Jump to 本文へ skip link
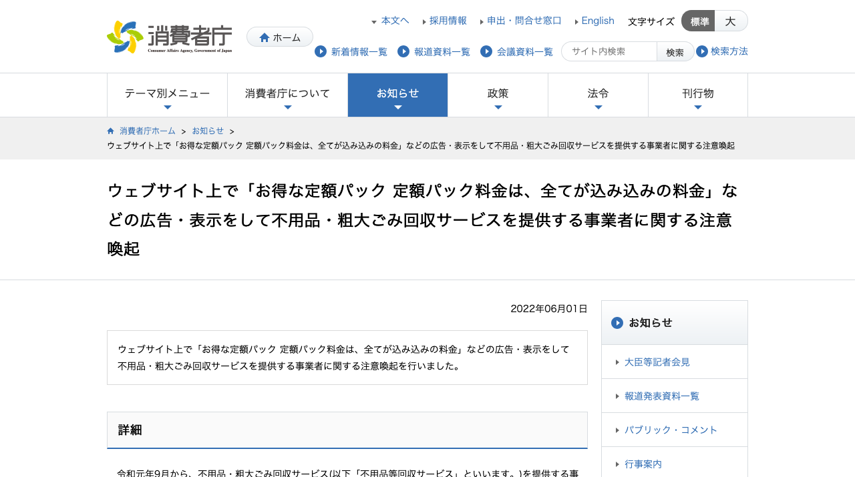Screen dimensions: 855x477 point(395,21)
